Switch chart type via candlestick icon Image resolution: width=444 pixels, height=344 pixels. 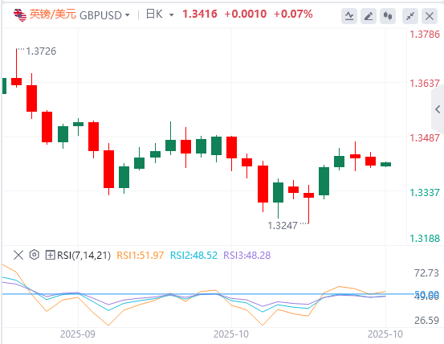pos(388,16)
